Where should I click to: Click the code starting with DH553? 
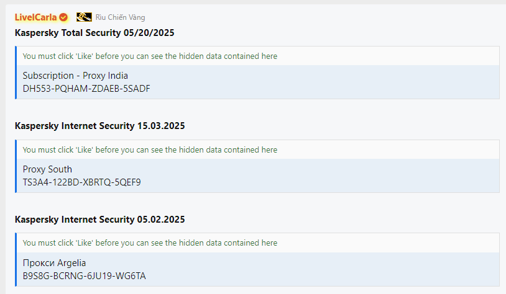(x=86, y=89)
